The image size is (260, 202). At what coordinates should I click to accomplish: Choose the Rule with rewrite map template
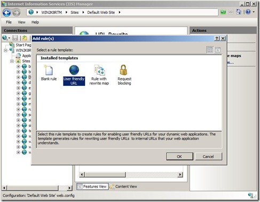coord(99,75)
